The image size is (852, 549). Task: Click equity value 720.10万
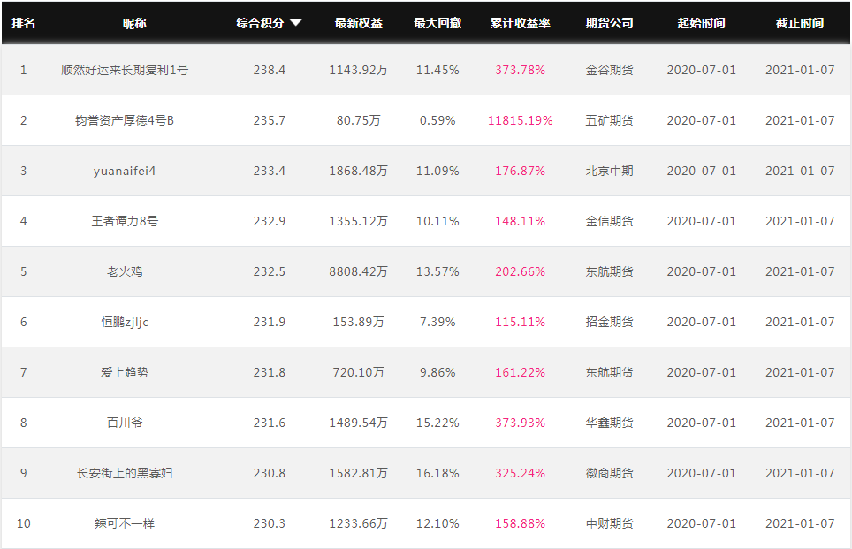pos(358,372)
